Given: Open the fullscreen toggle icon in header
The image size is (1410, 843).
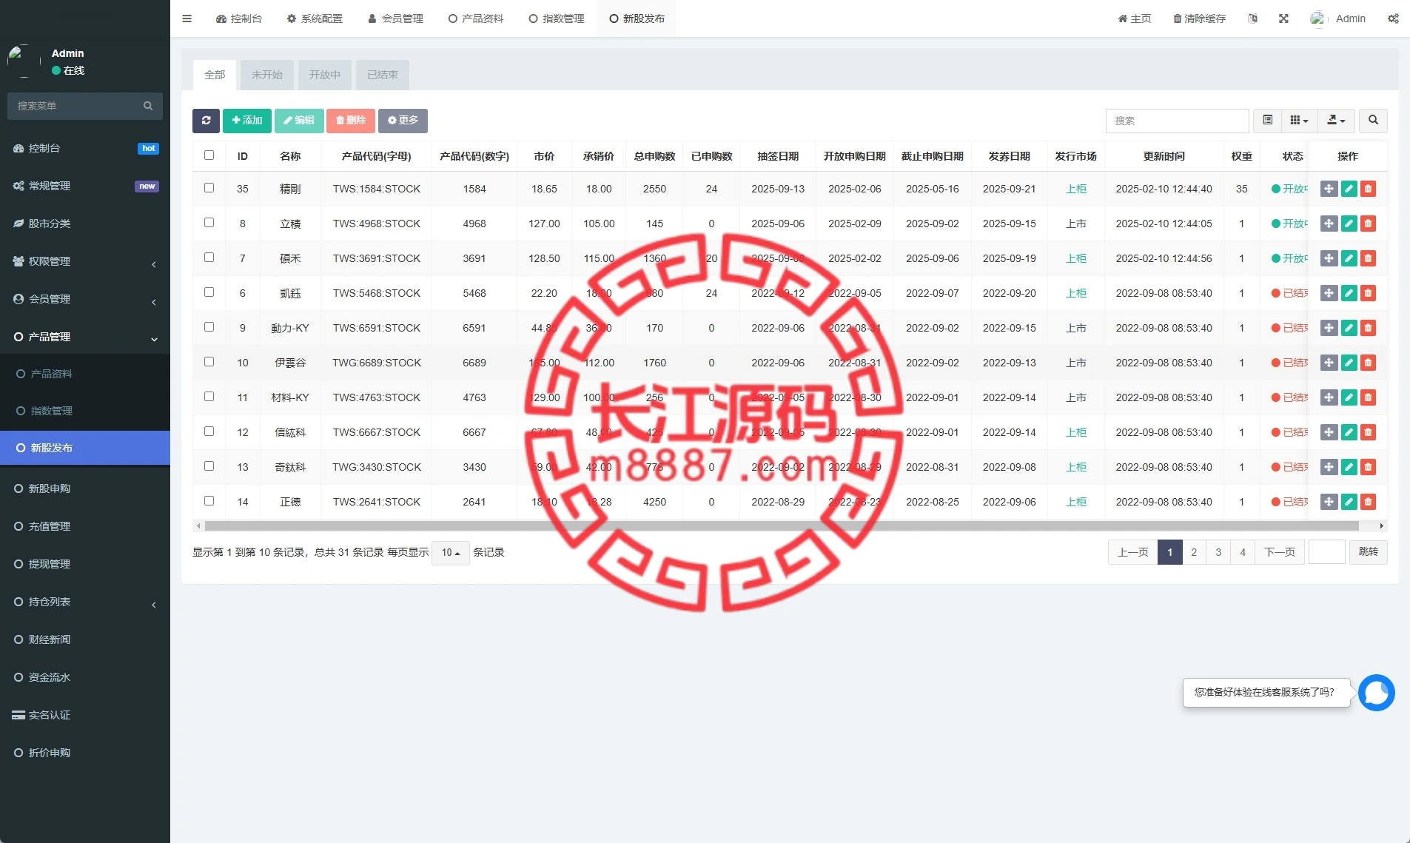Looking at the screenshot, I should tap(1283, 19).
